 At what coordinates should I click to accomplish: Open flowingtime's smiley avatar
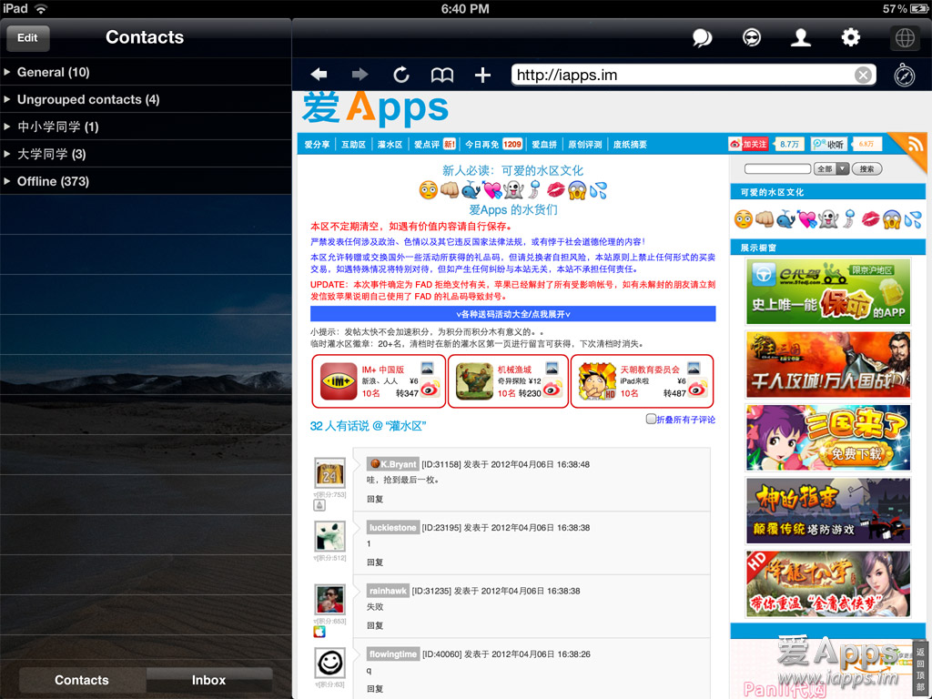(x=329, y=663)
